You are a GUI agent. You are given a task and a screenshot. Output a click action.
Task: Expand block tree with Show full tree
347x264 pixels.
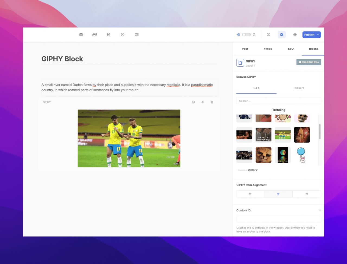pos(309,62)
